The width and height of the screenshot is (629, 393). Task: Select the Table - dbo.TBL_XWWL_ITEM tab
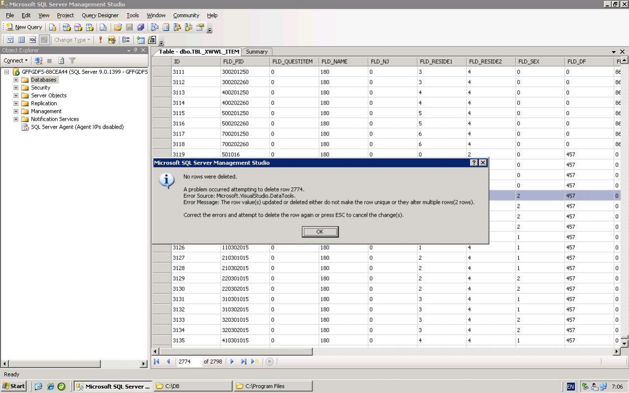(199, 52)
